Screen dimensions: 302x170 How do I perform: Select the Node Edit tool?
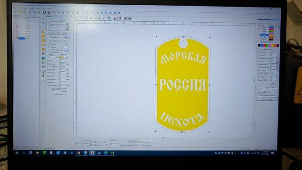[43, 23]
